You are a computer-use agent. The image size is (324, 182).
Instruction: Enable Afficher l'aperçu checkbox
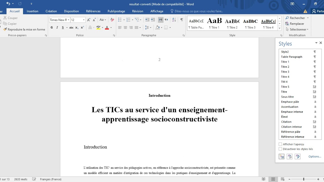280,144
